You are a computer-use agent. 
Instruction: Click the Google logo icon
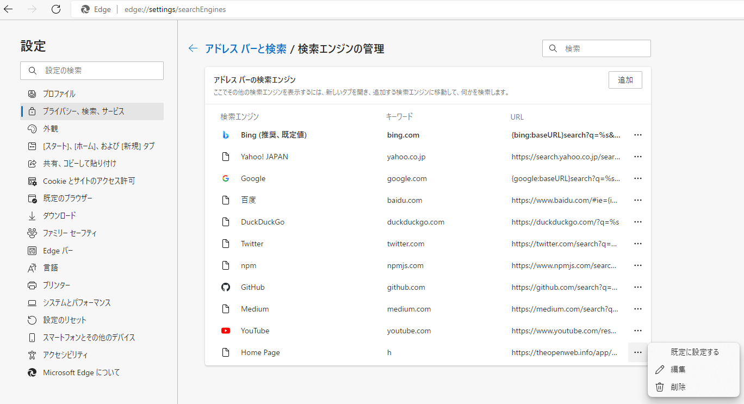pyautogui.click(x=226, y=178)
